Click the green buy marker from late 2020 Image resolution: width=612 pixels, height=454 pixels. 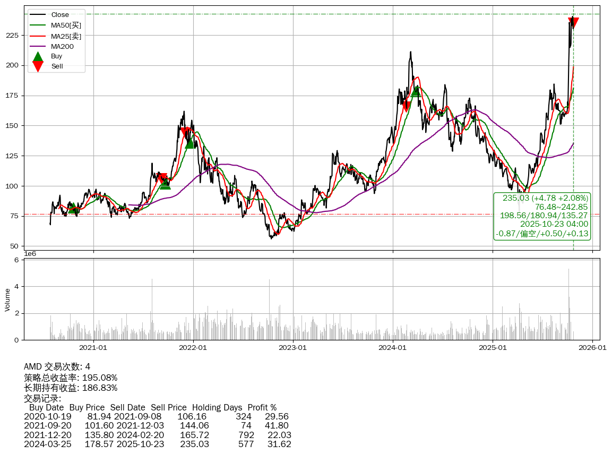coord(74,208)
